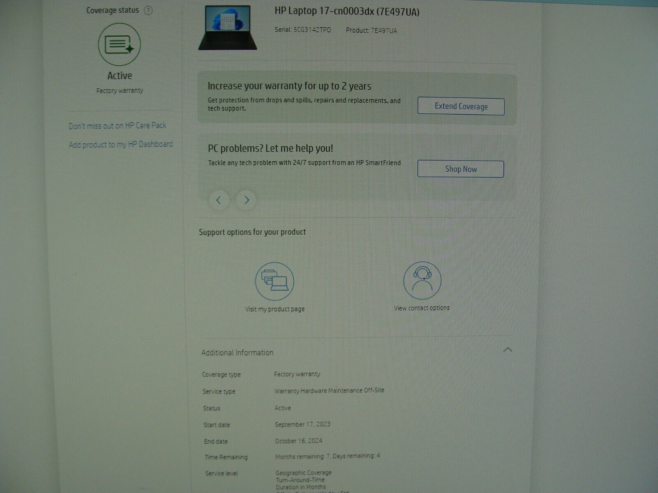Image resolution: width=658 pixels, height=493 pixels.
Task: Open Add product to my HP Dashboard link
Action: (x=121, y=145)
